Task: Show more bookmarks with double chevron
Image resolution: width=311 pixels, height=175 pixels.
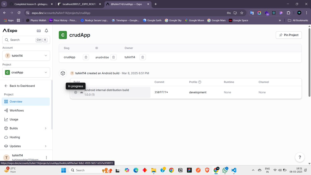Action: point(280,20)
